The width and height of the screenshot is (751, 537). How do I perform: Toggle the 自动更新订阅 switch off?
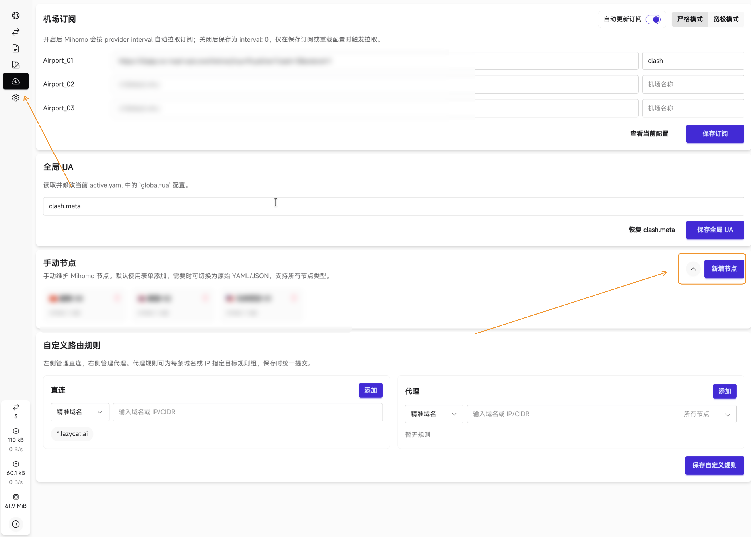click(x=653, y=19)
